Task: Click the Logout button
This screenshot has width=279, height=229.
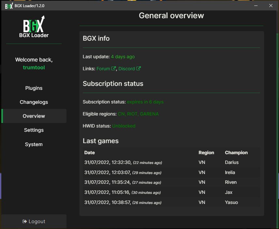Action: coord(34,222)
